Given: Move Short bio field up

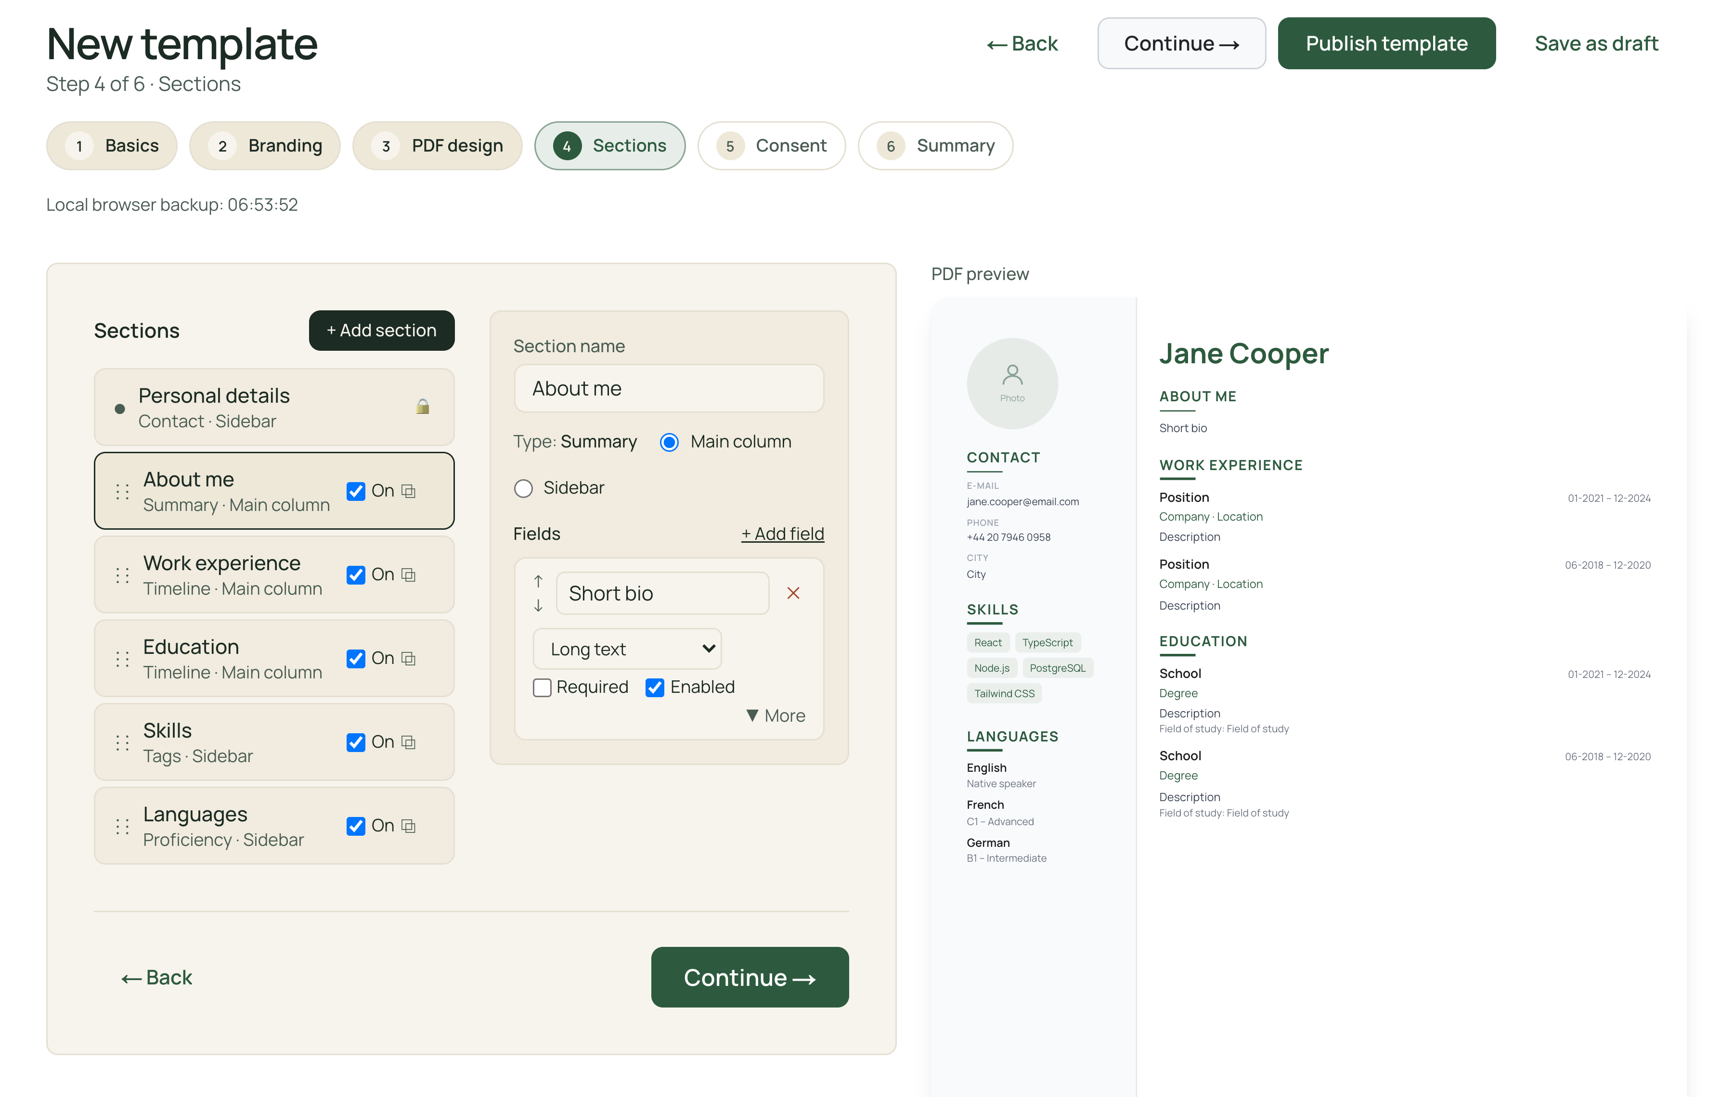Looking at the screenshot, I should 538,581.
